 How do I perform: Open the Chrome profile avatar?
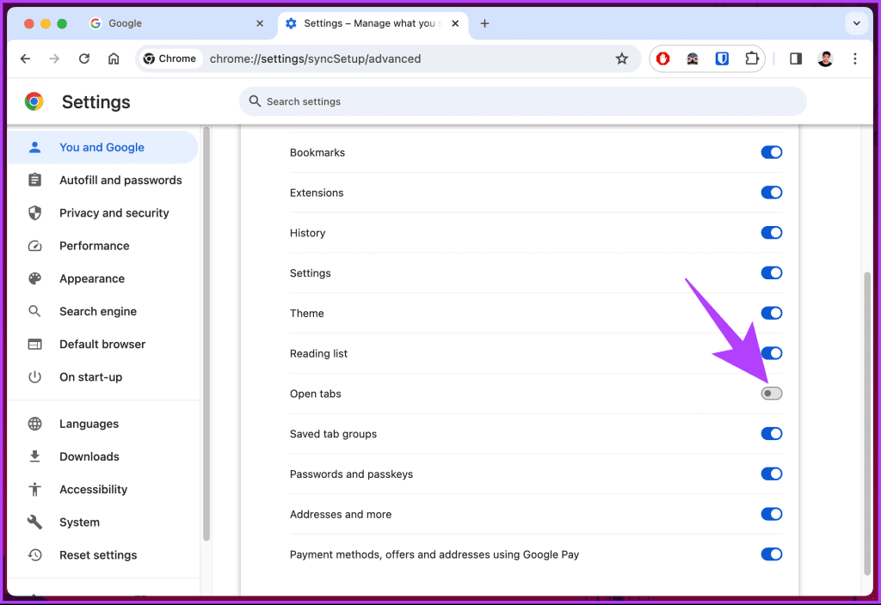pyautogui.click(x=825, y=58)
